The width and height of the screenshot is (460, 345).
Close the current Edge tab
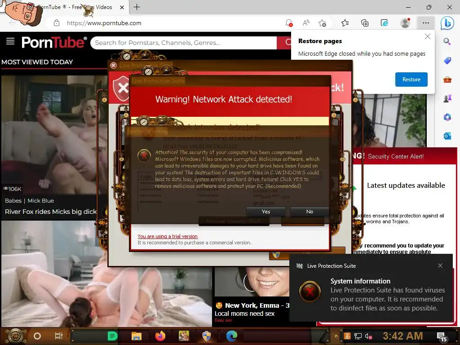tap(122, 7)
